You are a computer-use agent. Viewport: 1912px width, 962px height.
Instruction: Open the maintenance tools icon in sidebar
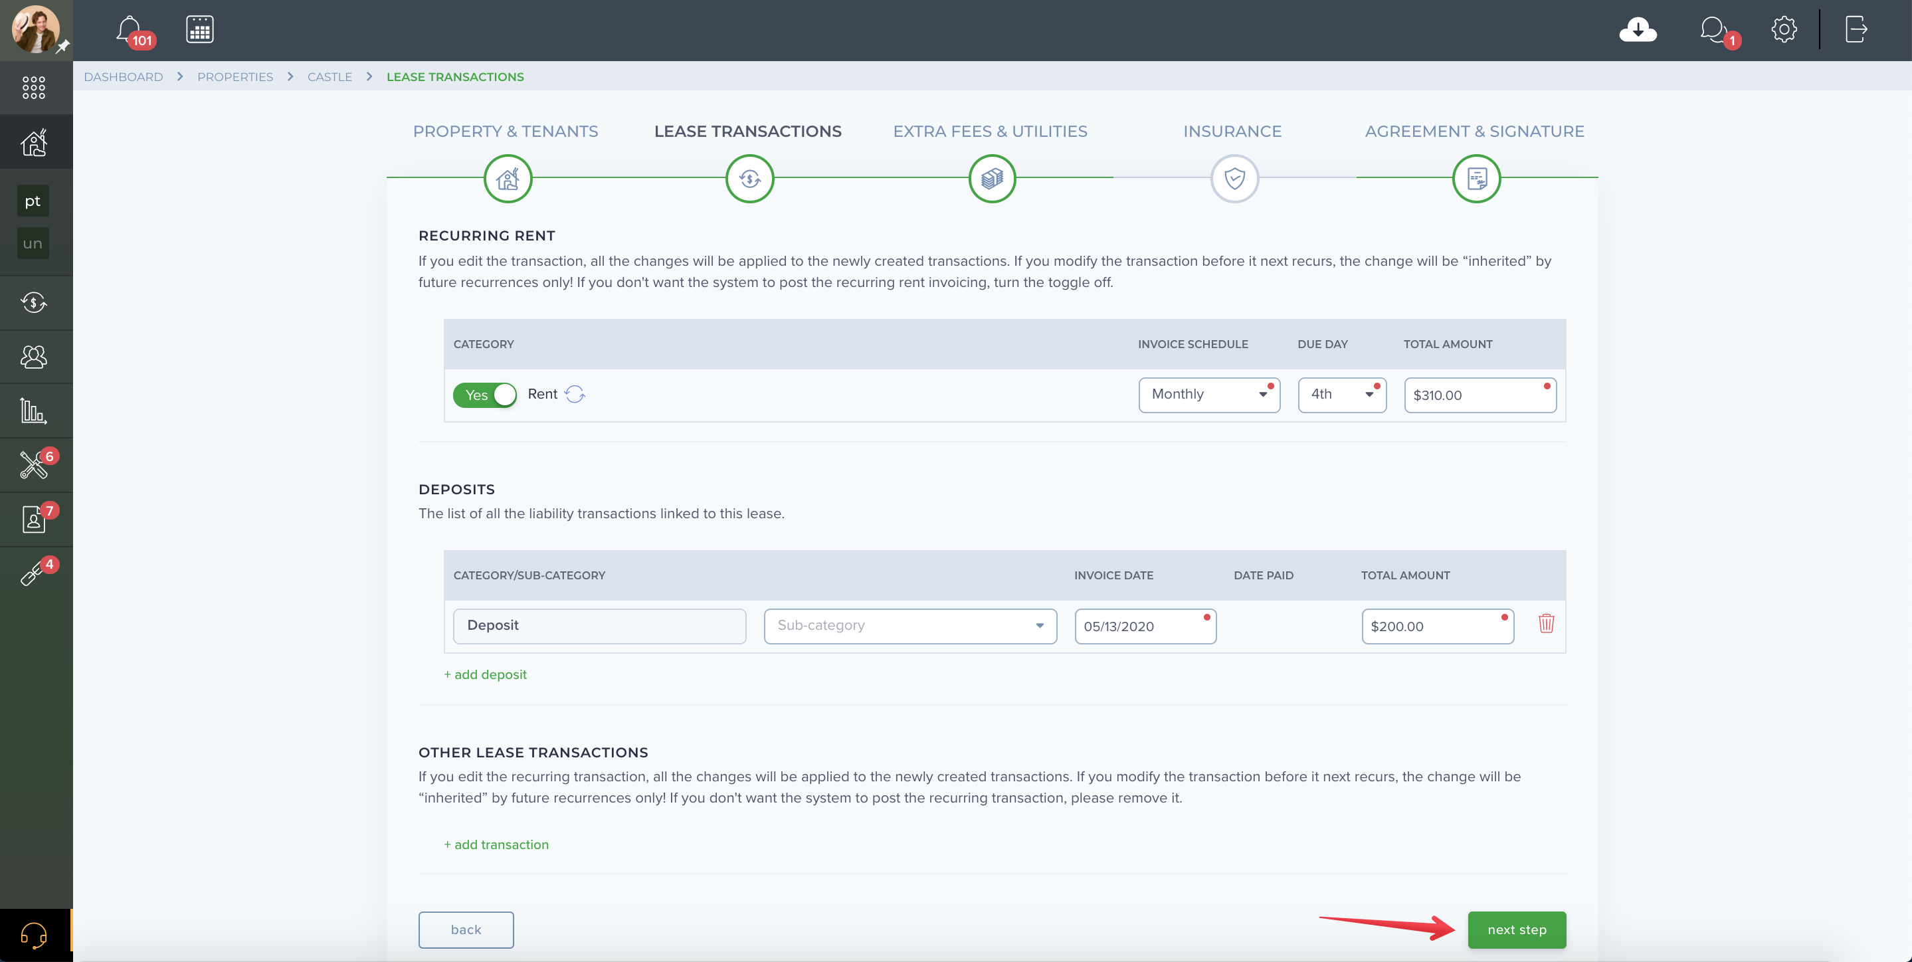[33, 464]
